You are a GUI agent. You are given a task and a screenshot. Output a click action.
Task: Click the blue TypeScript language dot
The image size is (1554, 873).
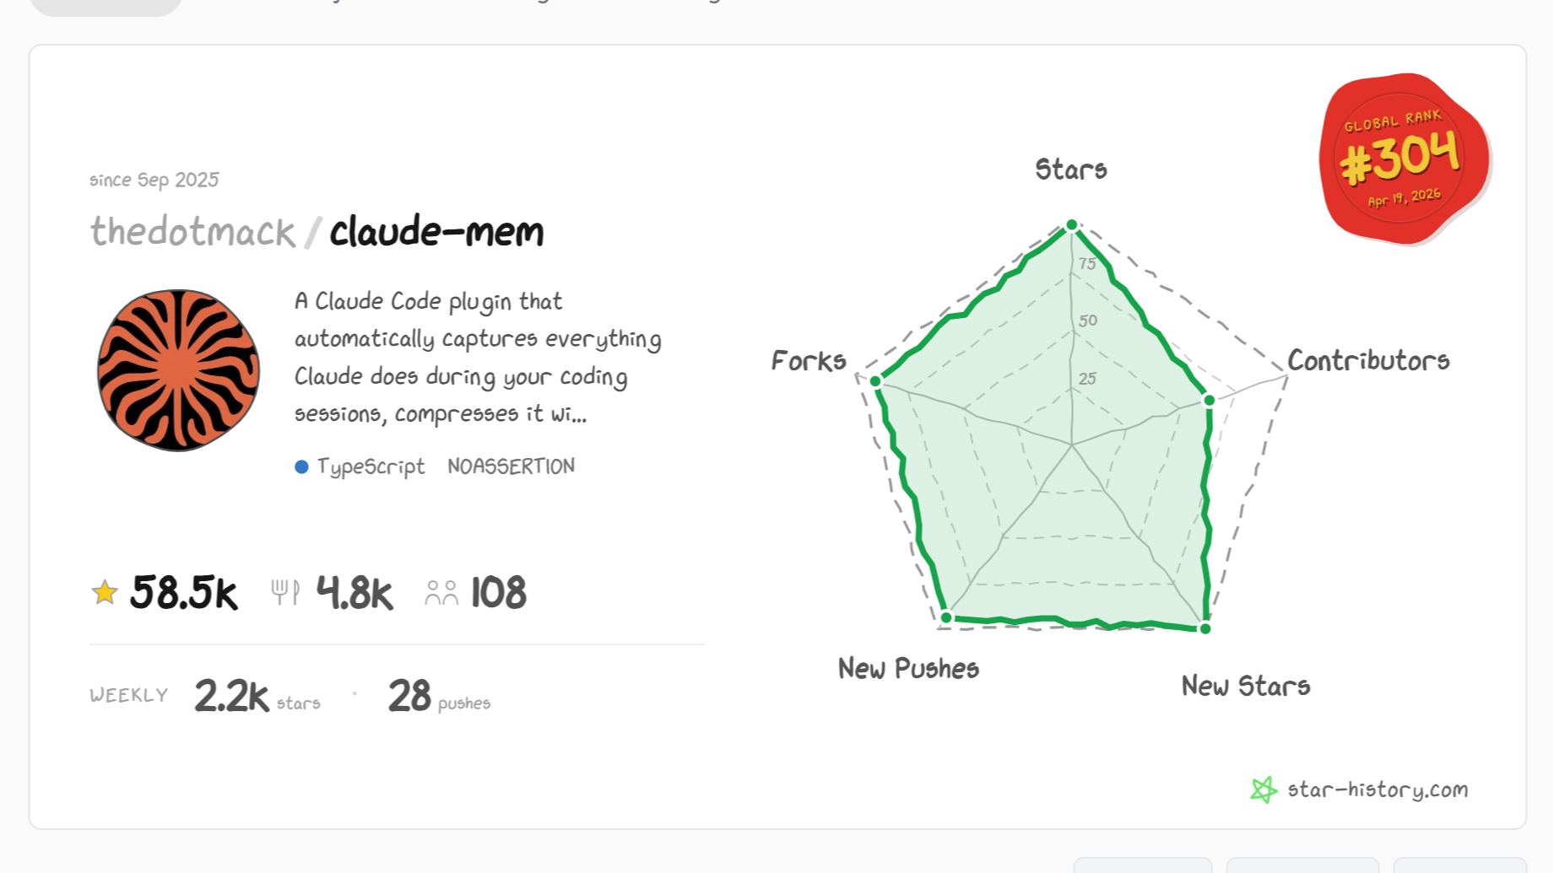(301, 467)
